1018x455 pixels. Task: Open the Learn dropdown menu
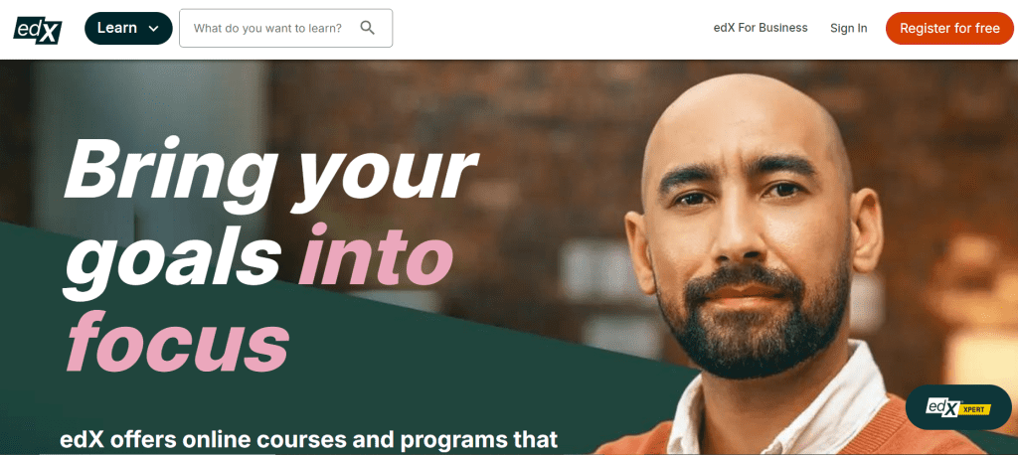(x=128, y=28)
